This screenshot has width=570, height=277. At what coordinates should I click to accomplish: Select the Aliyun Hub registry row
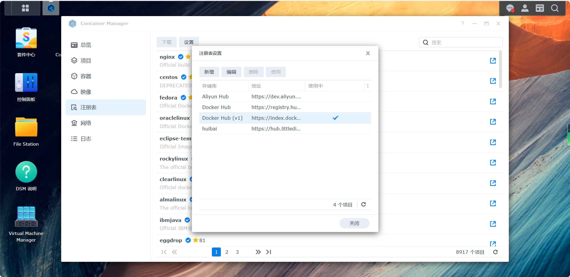285,97
